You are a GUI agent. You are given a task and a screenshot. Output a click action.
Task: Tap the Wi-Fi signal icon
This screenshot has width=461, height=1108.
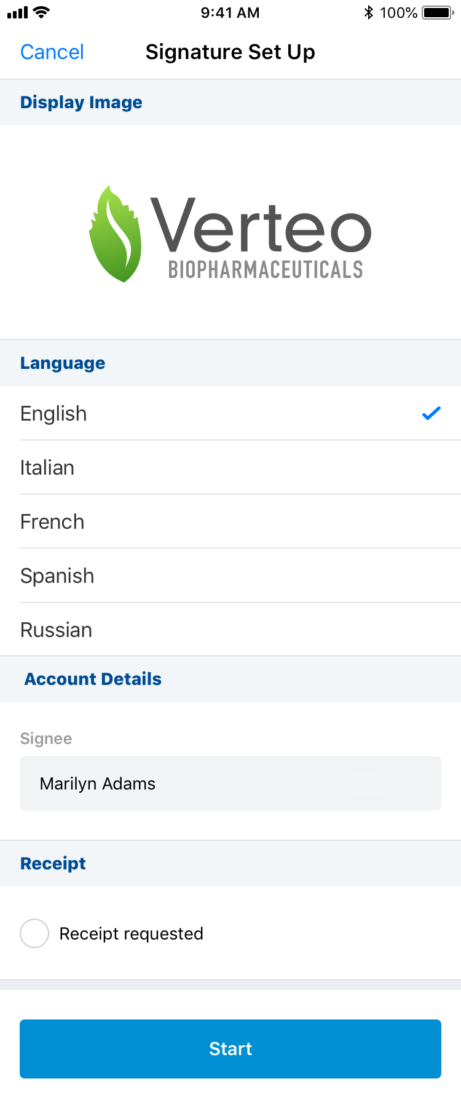point(41,12)
